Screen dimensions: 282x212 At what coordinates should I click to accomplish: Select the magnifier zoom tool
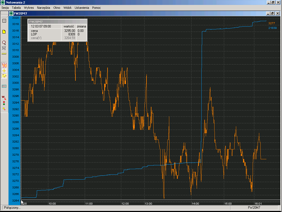tap(4, 43)
